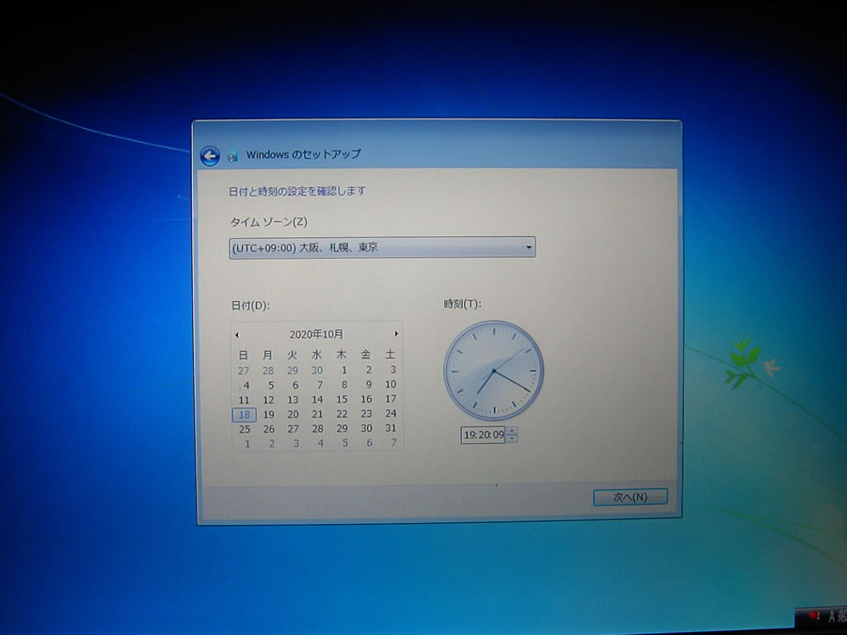
Task: Select the grayed September 30 date
Action: (x=317, y=371)
